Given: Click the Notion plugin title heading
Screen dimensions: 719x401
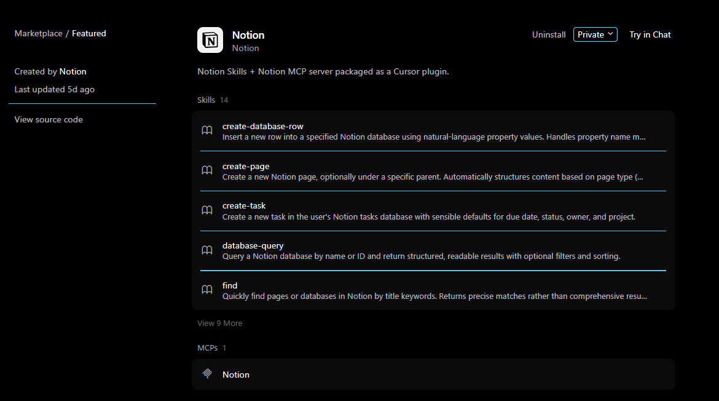Looking at the screenshot, I should [248, 35].
